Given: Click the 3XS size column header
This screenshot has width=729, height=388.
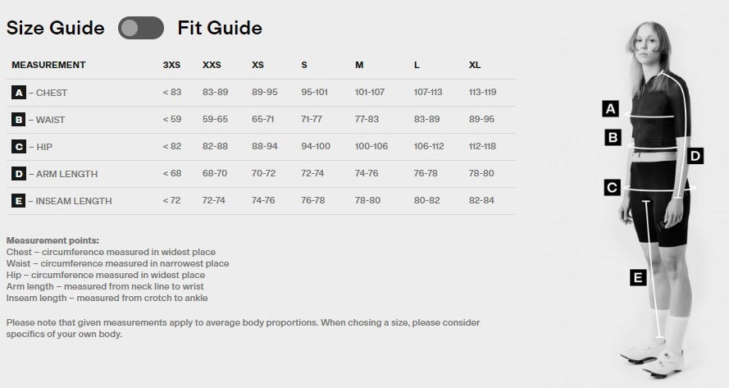Looking at the screenshot, I should [172, 65].
